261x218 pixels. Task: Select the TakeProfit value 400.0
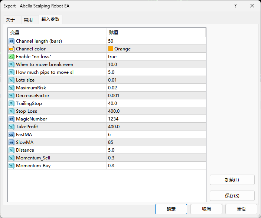pos(114,127)
